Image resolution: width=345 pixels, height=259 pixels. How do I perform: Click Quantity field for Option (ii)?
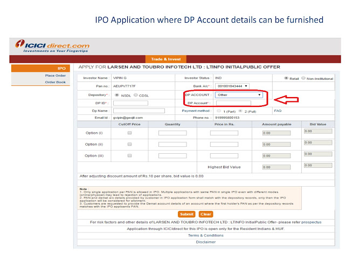[x=172, y=144]
